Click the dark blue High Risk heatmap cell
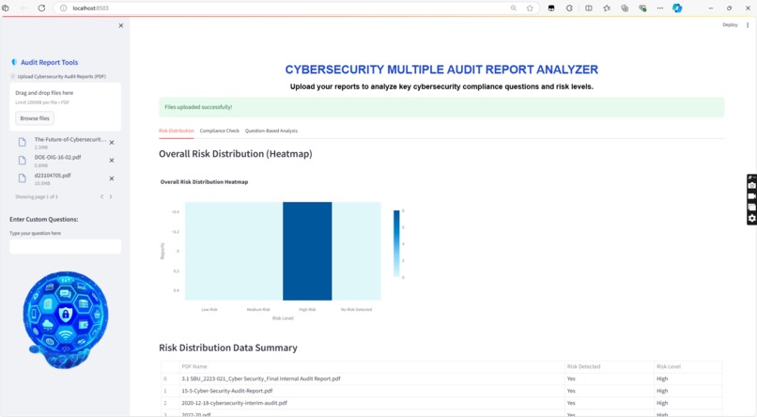The height and width of the screenshot is (417, 757). coord(307,251)
